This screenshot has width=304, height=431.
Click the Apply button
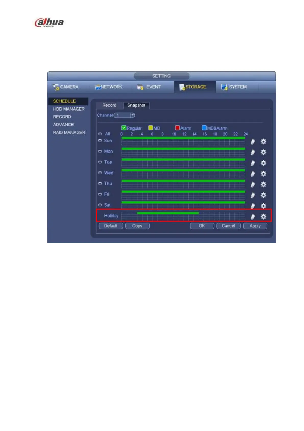click(x=255, y=226)
